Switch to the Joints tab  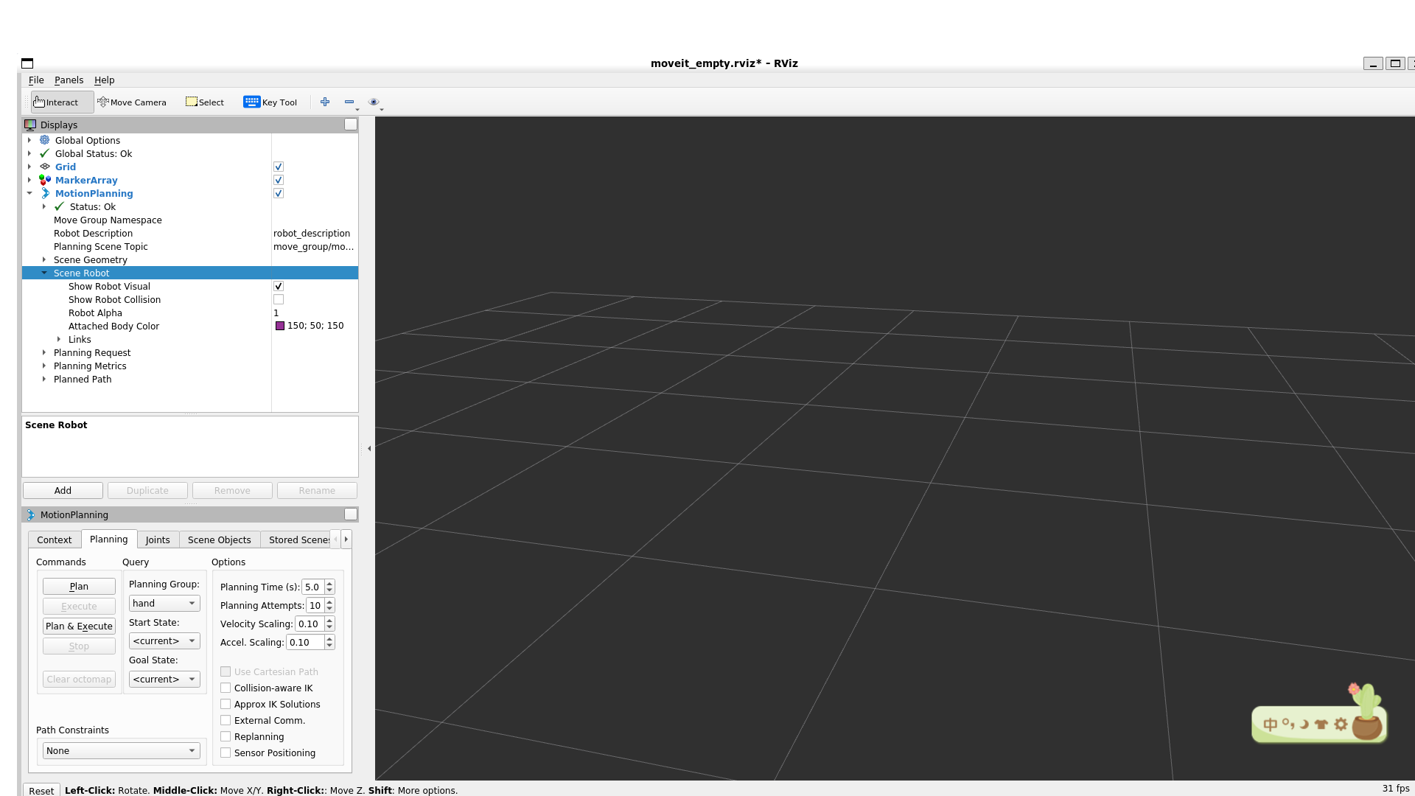pos(158,540)
